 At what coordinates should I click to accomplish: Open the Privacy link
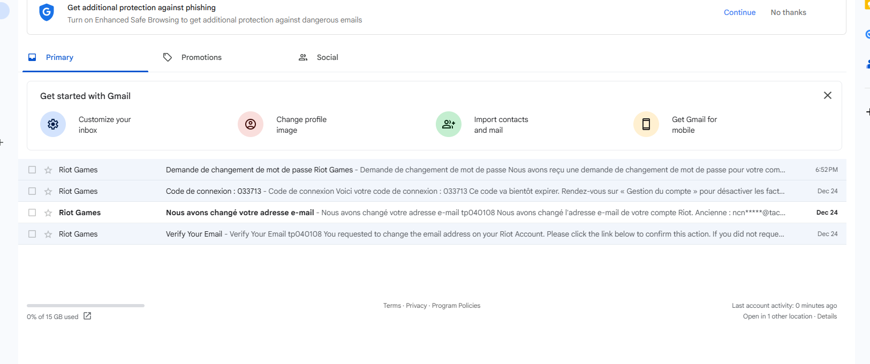tap(416, 306)
